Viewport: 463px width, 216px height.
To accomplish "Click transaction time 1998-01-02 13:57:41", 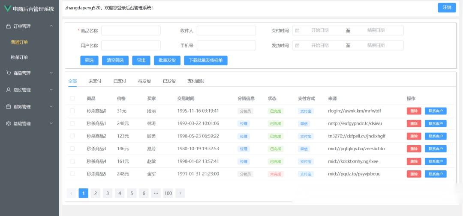I will tap(198, 161).
